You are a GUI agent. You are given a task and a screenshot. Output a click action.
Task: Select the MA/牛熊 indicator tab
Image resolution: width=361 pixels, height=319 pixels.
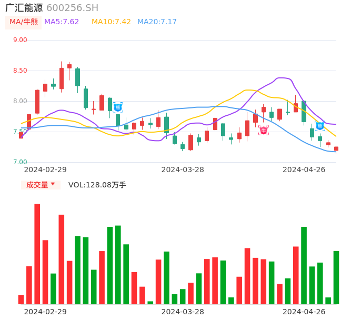24,22
